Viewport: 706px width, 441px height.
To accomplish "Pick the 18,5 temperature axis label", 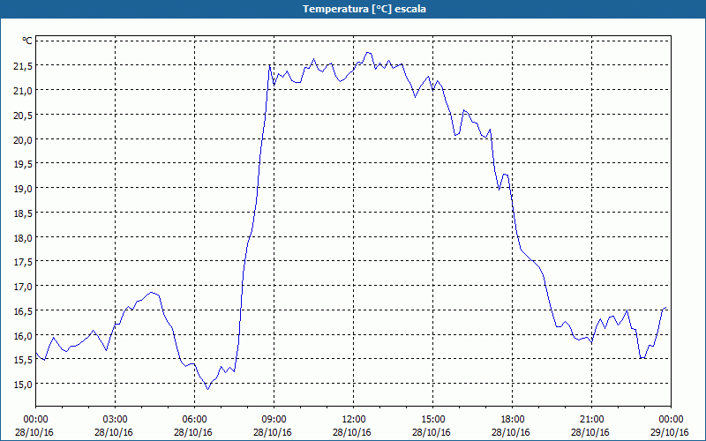I will (24, 213).
